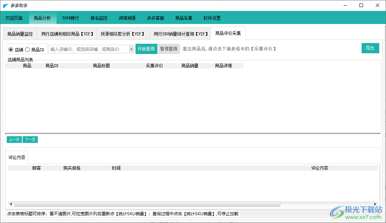Open the 同行SKU销量统计查询【VIP】subtab
This screenshot has height=223, width=386.
(180, 34)
